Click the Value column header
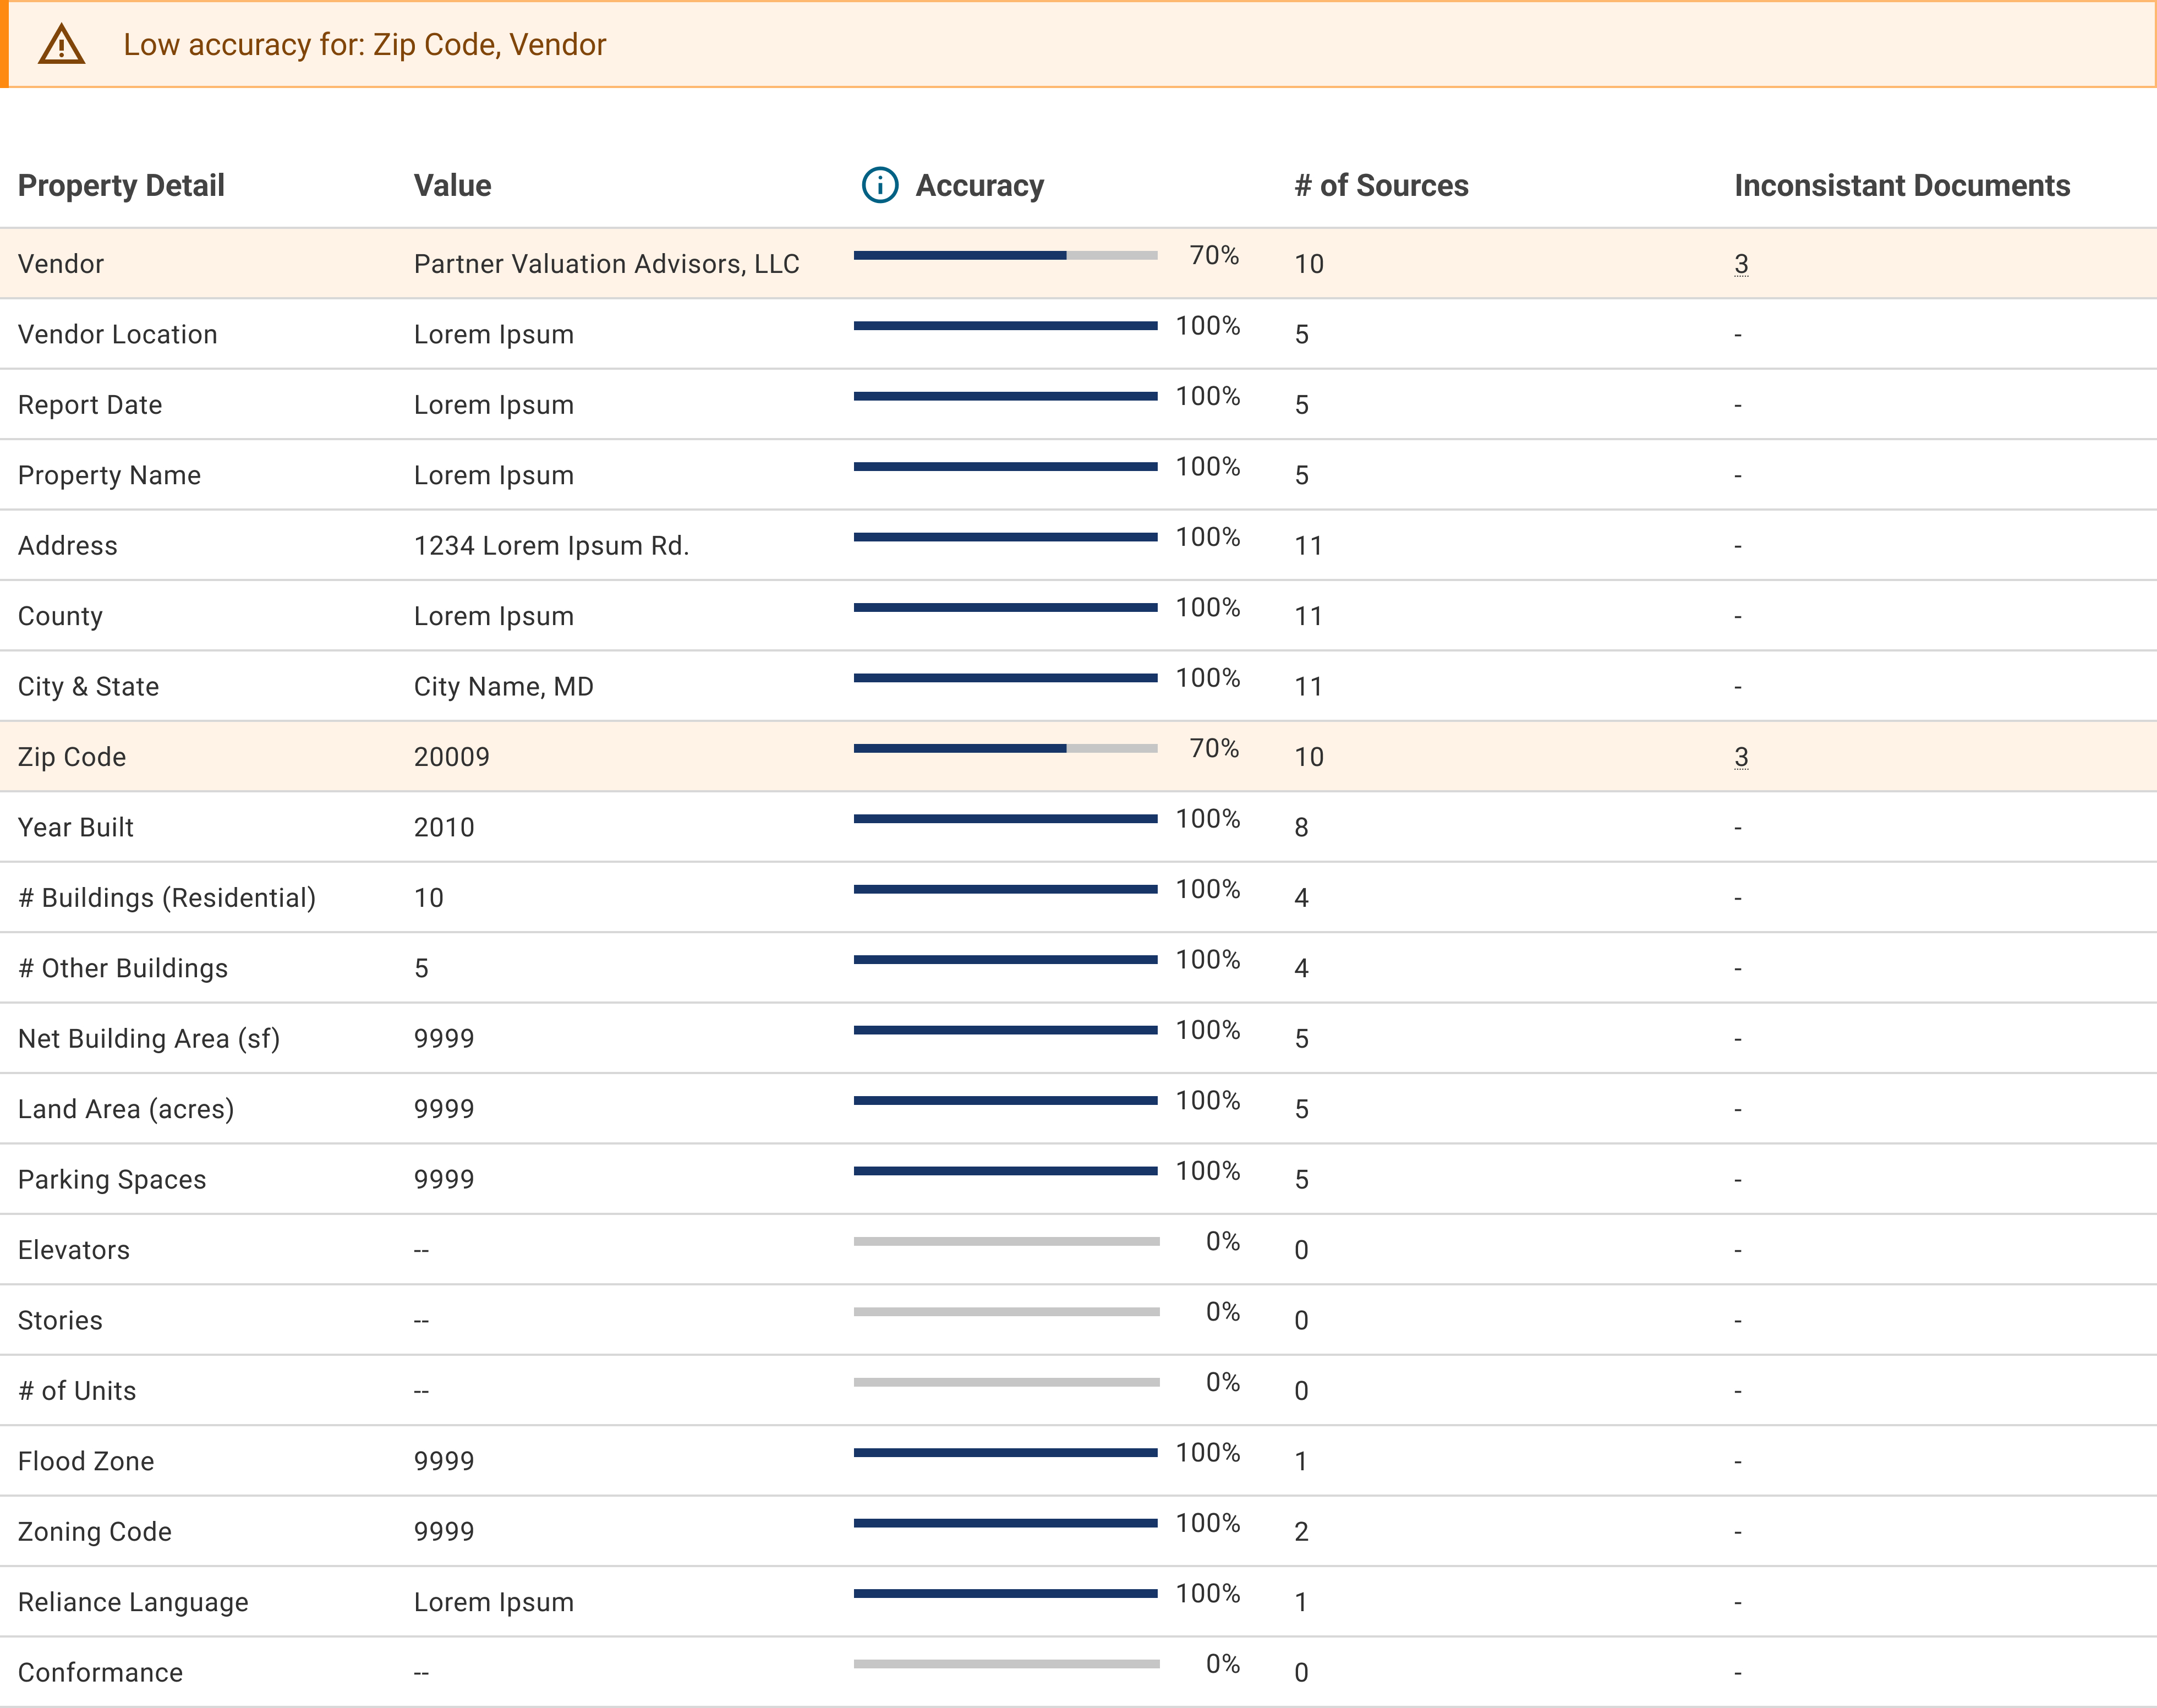This screenshot has height=1708, width=2157. point(452,185)
